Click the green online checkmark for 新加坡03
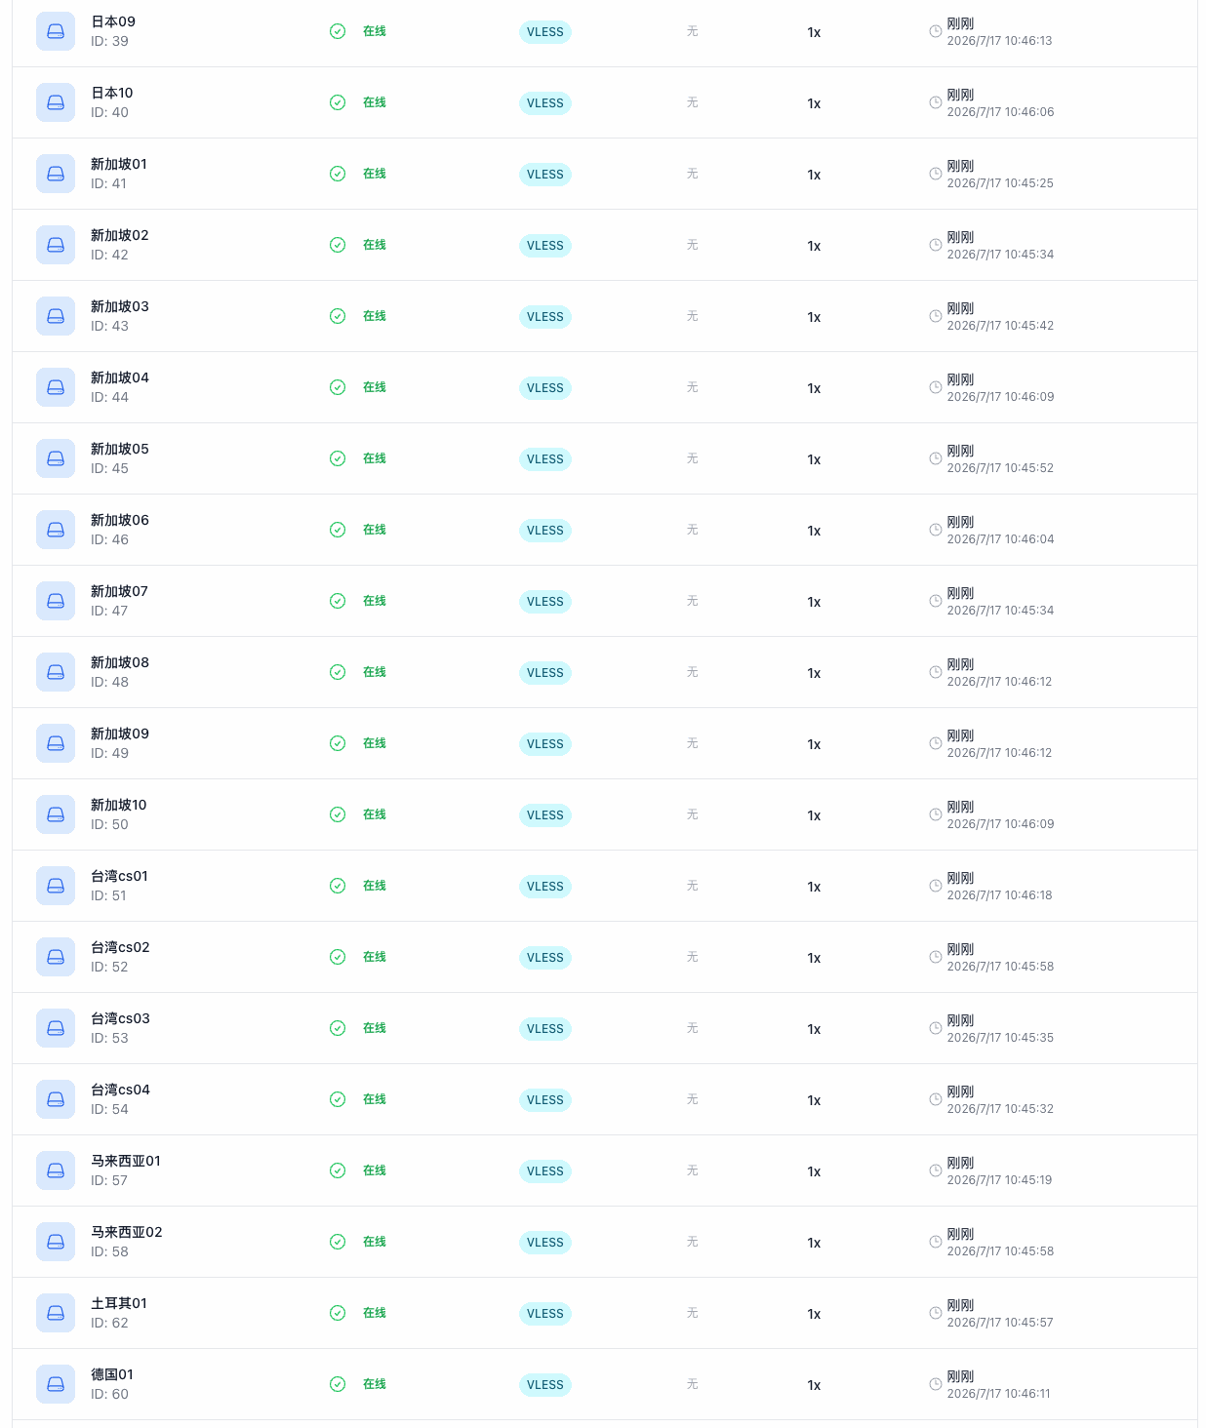Screen dimensions: 1206x1428 click(x=338, y=316)
